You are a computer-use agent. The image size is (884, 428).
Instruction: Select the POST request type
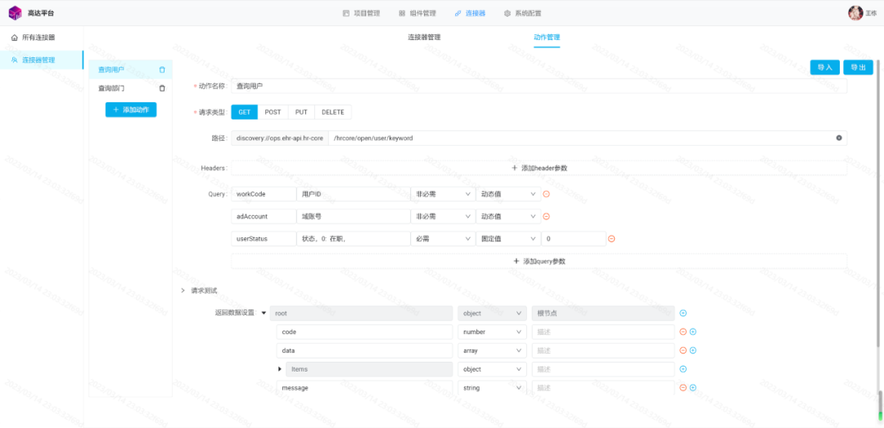click(273, 112)
